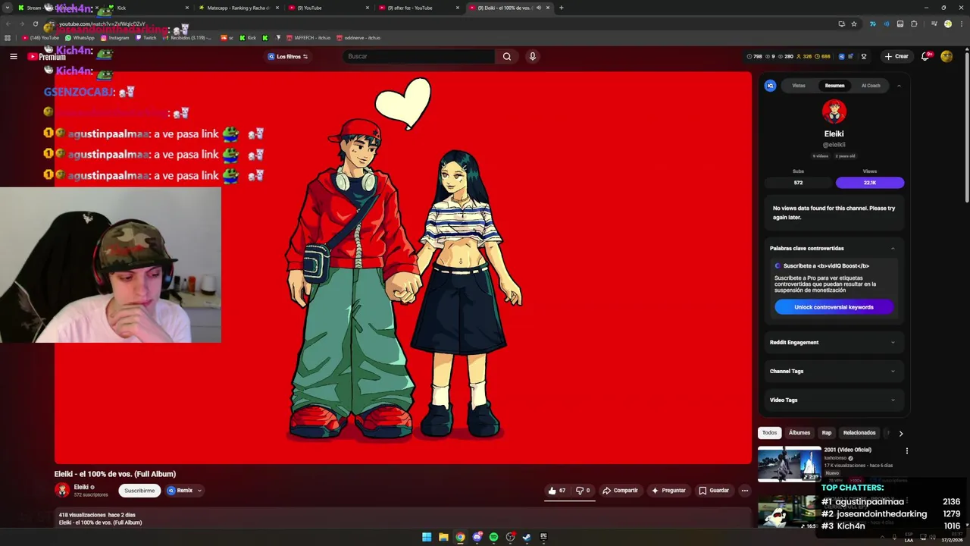Open Chrome's three-dot menu

[961, 24]
